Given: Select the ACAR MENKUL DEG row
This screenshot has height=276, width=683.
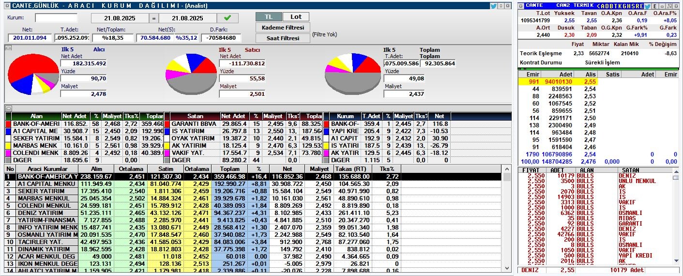Looking at the screenshot, I should coord(253,257).
